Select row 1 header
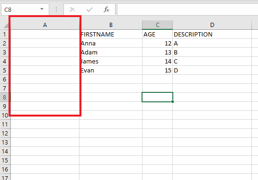The image size is (258, 180). pyautogui.click(x=5, y=34)
